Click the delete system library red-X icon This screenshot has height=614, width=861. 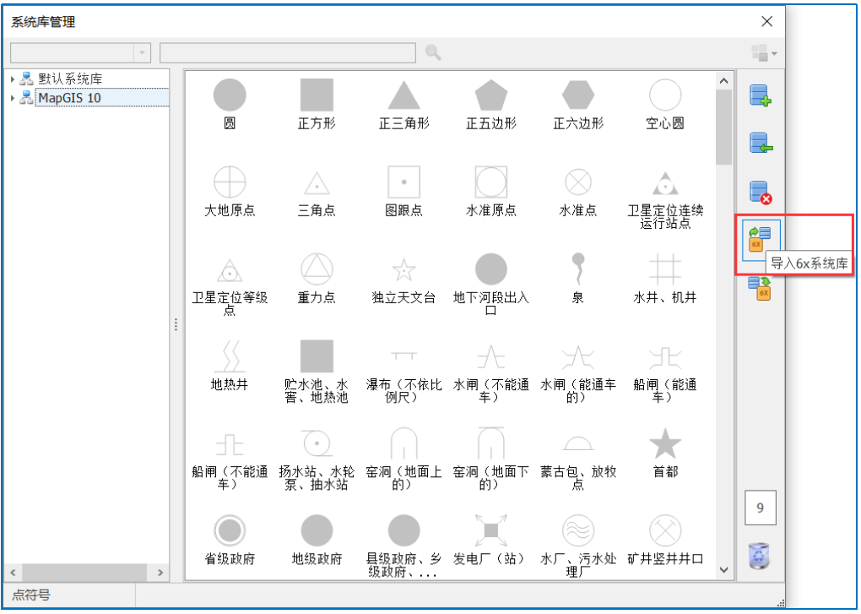coord(761,193)
